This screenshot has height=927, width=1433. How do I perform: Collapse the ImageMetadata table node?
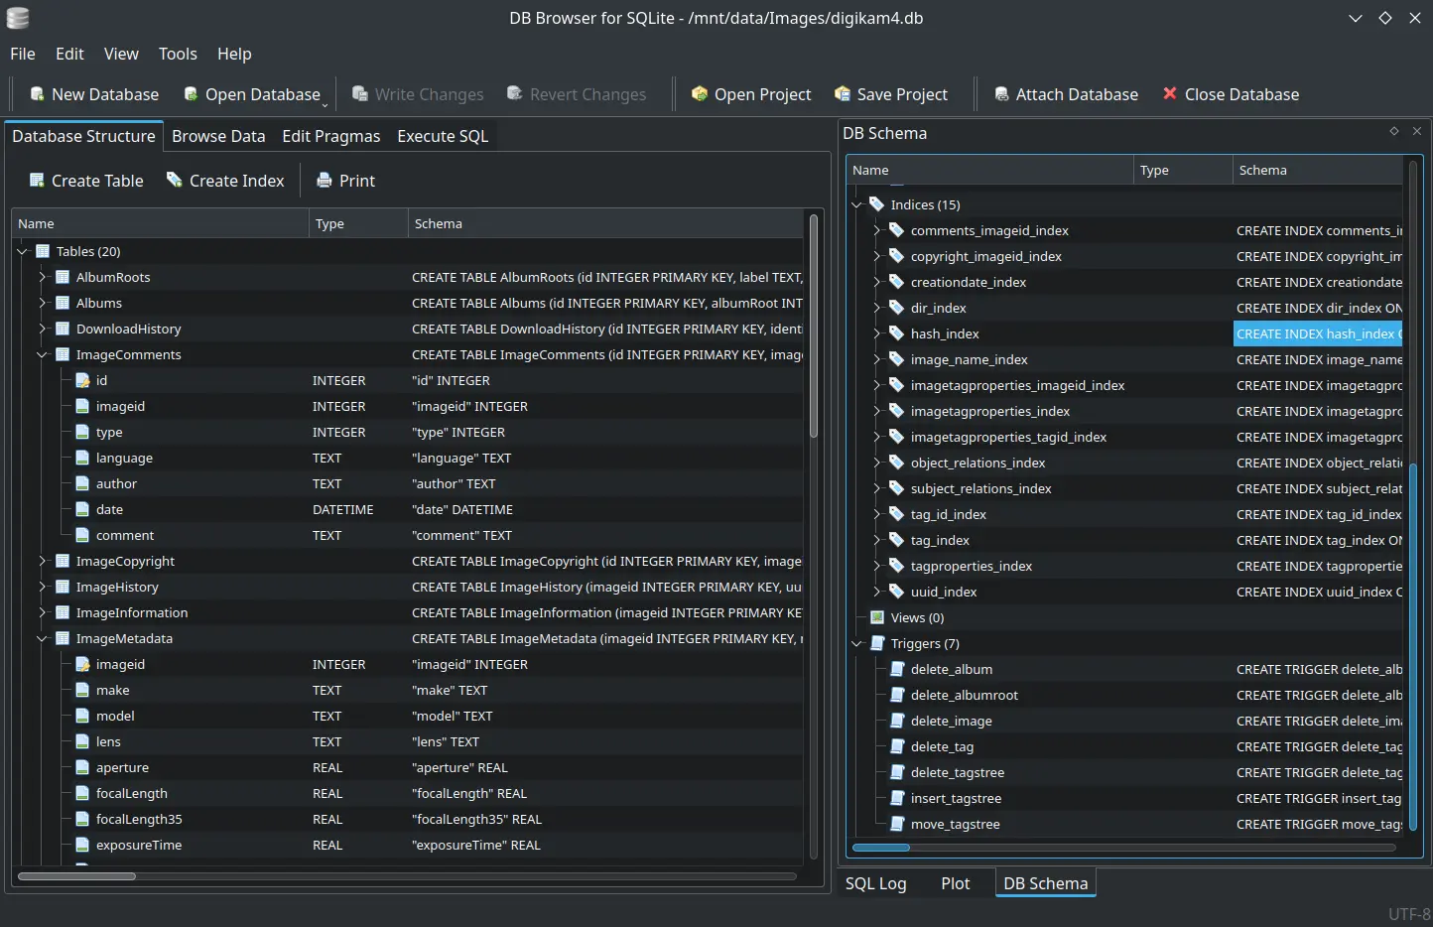point(42,638)
